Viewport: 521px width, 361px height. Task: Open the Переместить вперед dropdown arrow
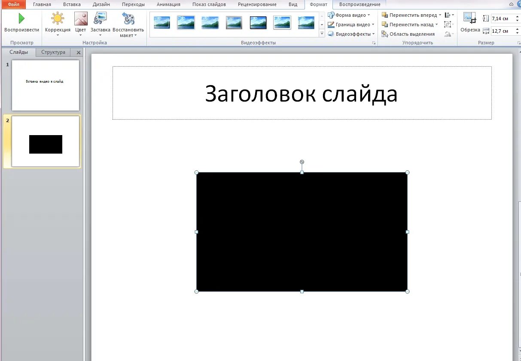[440, 15]
